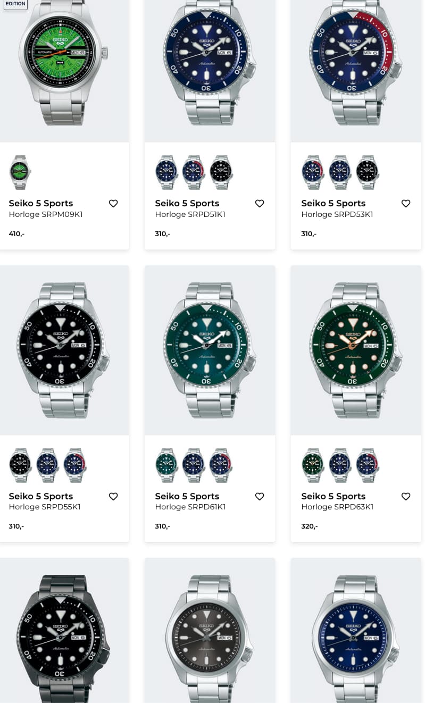Save SRPD55K1 to wishlist via heart
This screenshot has width=425, height=703.
113,497
